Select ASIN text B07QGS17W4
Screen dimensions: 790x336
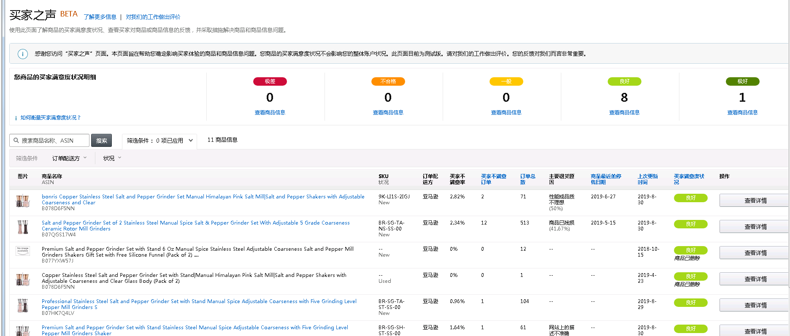coord(59,235)
